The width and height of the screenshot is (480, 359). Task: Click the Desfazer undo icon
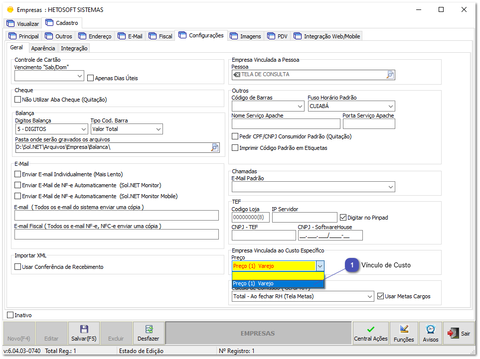coord(149,330)
